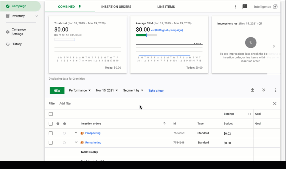Select the Remarketing row checkbox

(x=51, y=143)
